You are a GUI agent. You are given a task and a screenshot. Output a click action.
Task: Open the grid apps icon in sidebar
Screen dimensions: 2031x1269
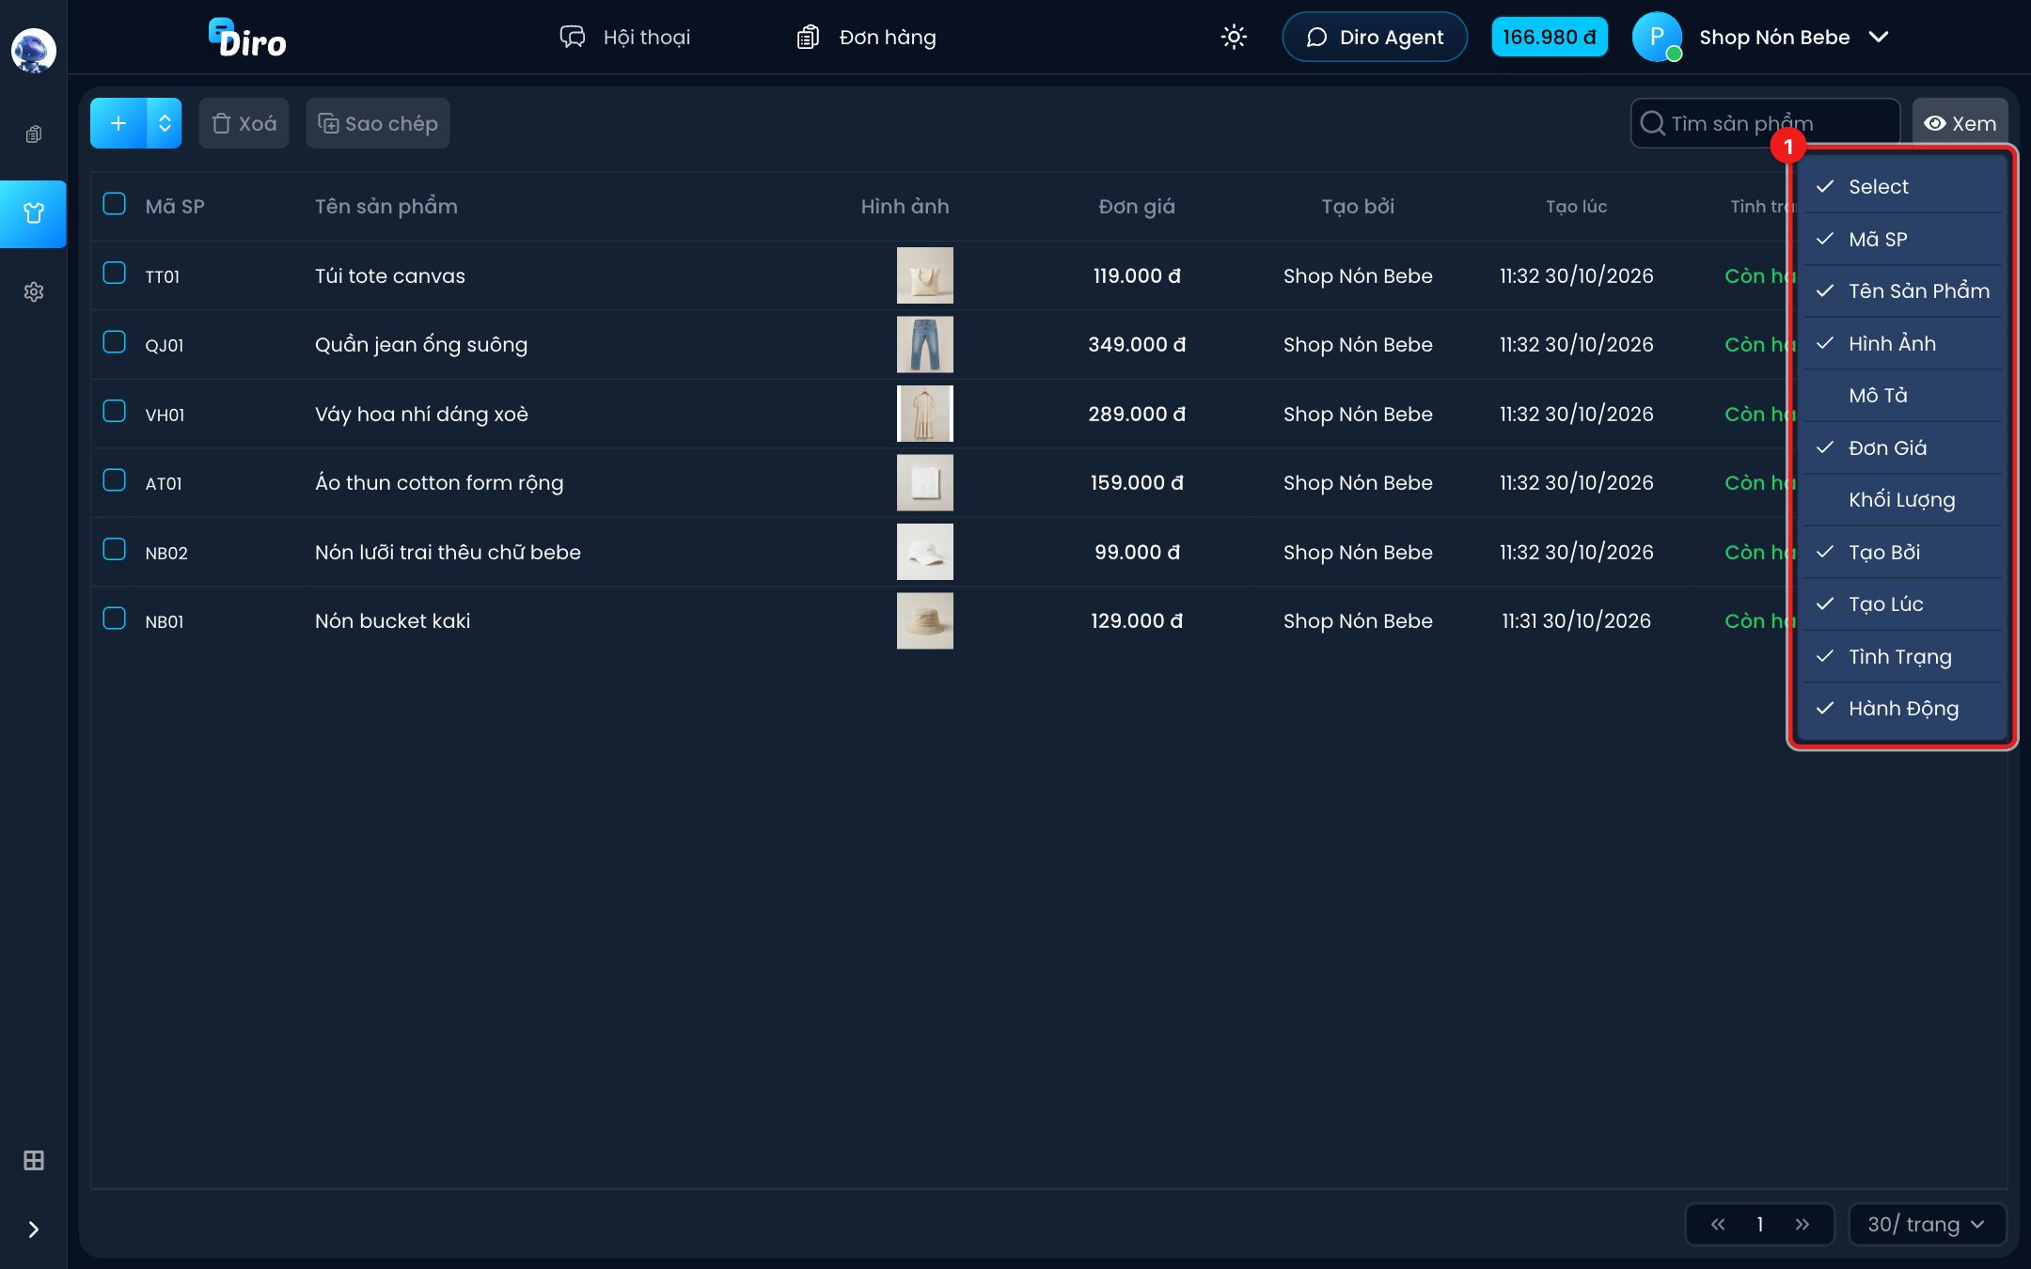(x=33, y=1161)
